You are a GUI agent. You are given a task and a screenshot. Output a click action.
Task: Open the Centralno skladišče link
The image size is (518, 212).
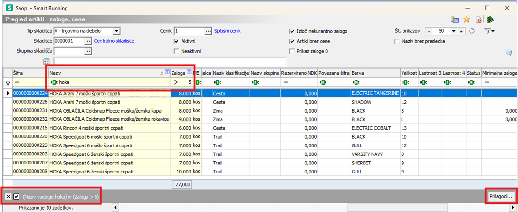coord(115,41)
